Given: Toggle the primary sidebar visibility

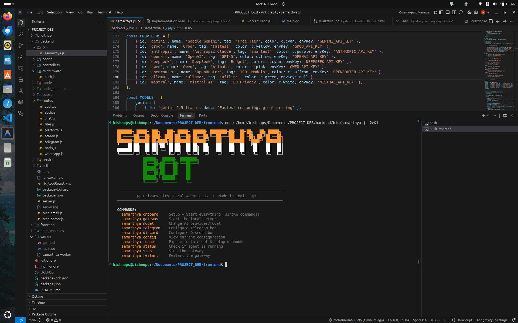Looking at the screenshot, I should click(441, 12).
